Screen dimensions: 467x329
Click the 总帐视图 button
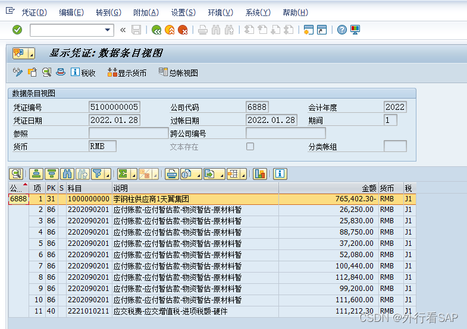click(178, 72)
